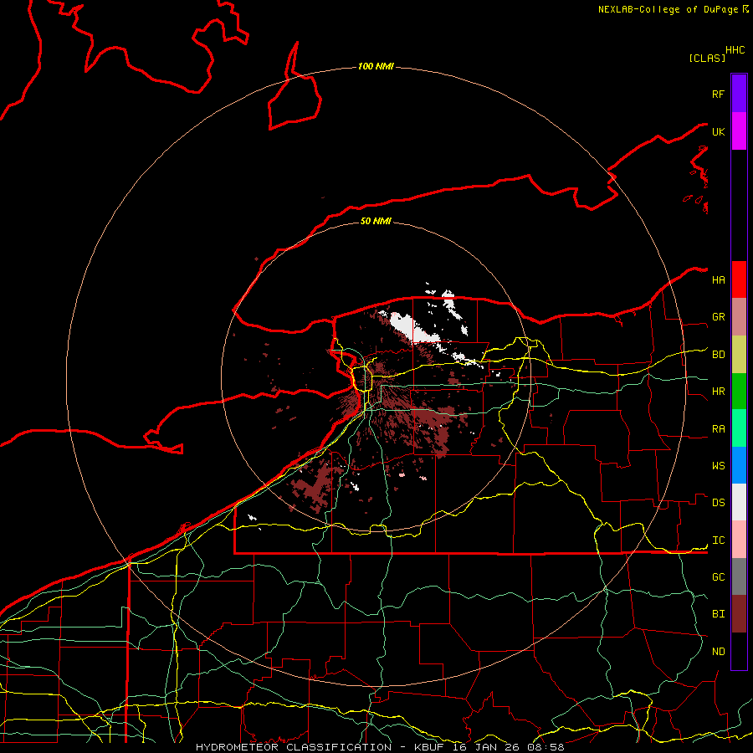Click the HHC product label
The width and height of the screenshot is (753, 753).
[735, 50]
